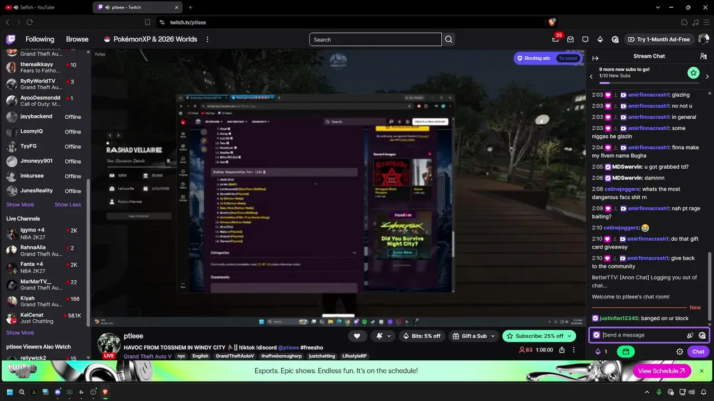Go to the Twitch home logo
Image resolution: width=714 pixels, height=401 pixels.
(11, 40)
